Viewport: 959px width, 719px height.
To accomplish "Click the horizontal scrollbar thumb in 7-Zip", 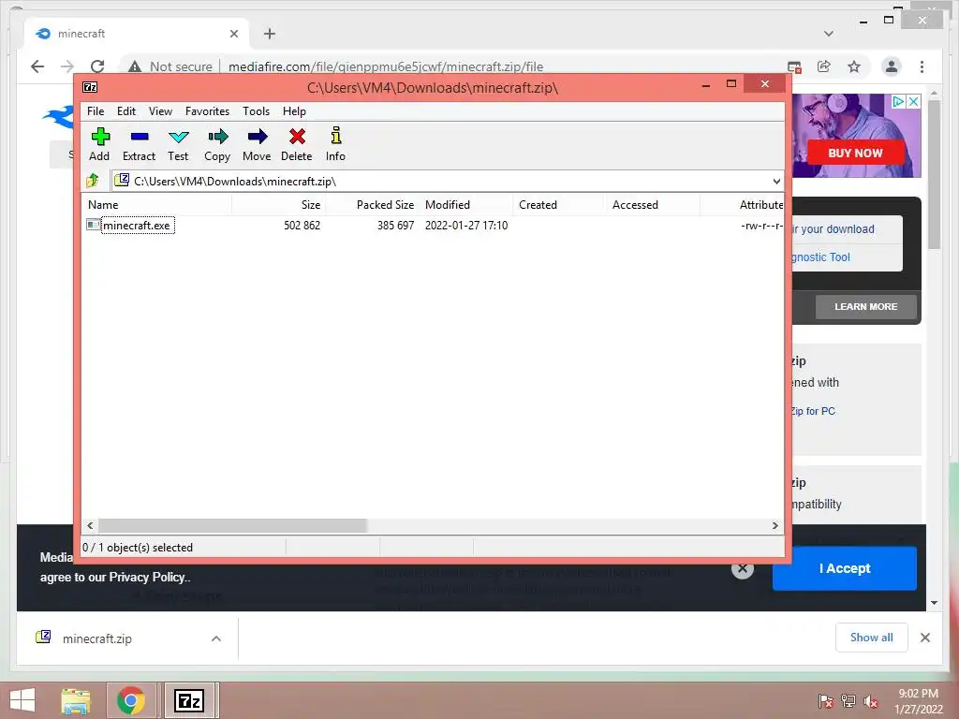I will [232, 525].
